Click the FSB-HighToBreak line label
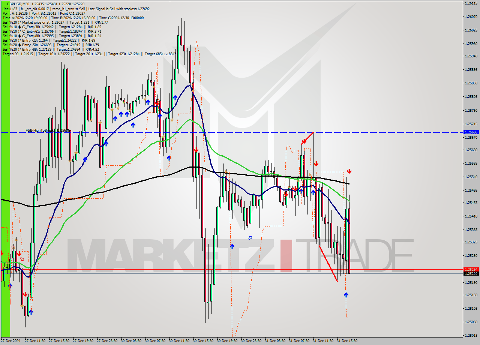 48,130
